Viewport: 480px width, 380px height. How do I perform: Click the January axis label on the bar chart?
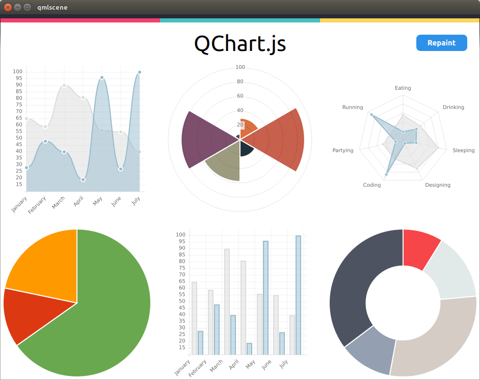182,366
